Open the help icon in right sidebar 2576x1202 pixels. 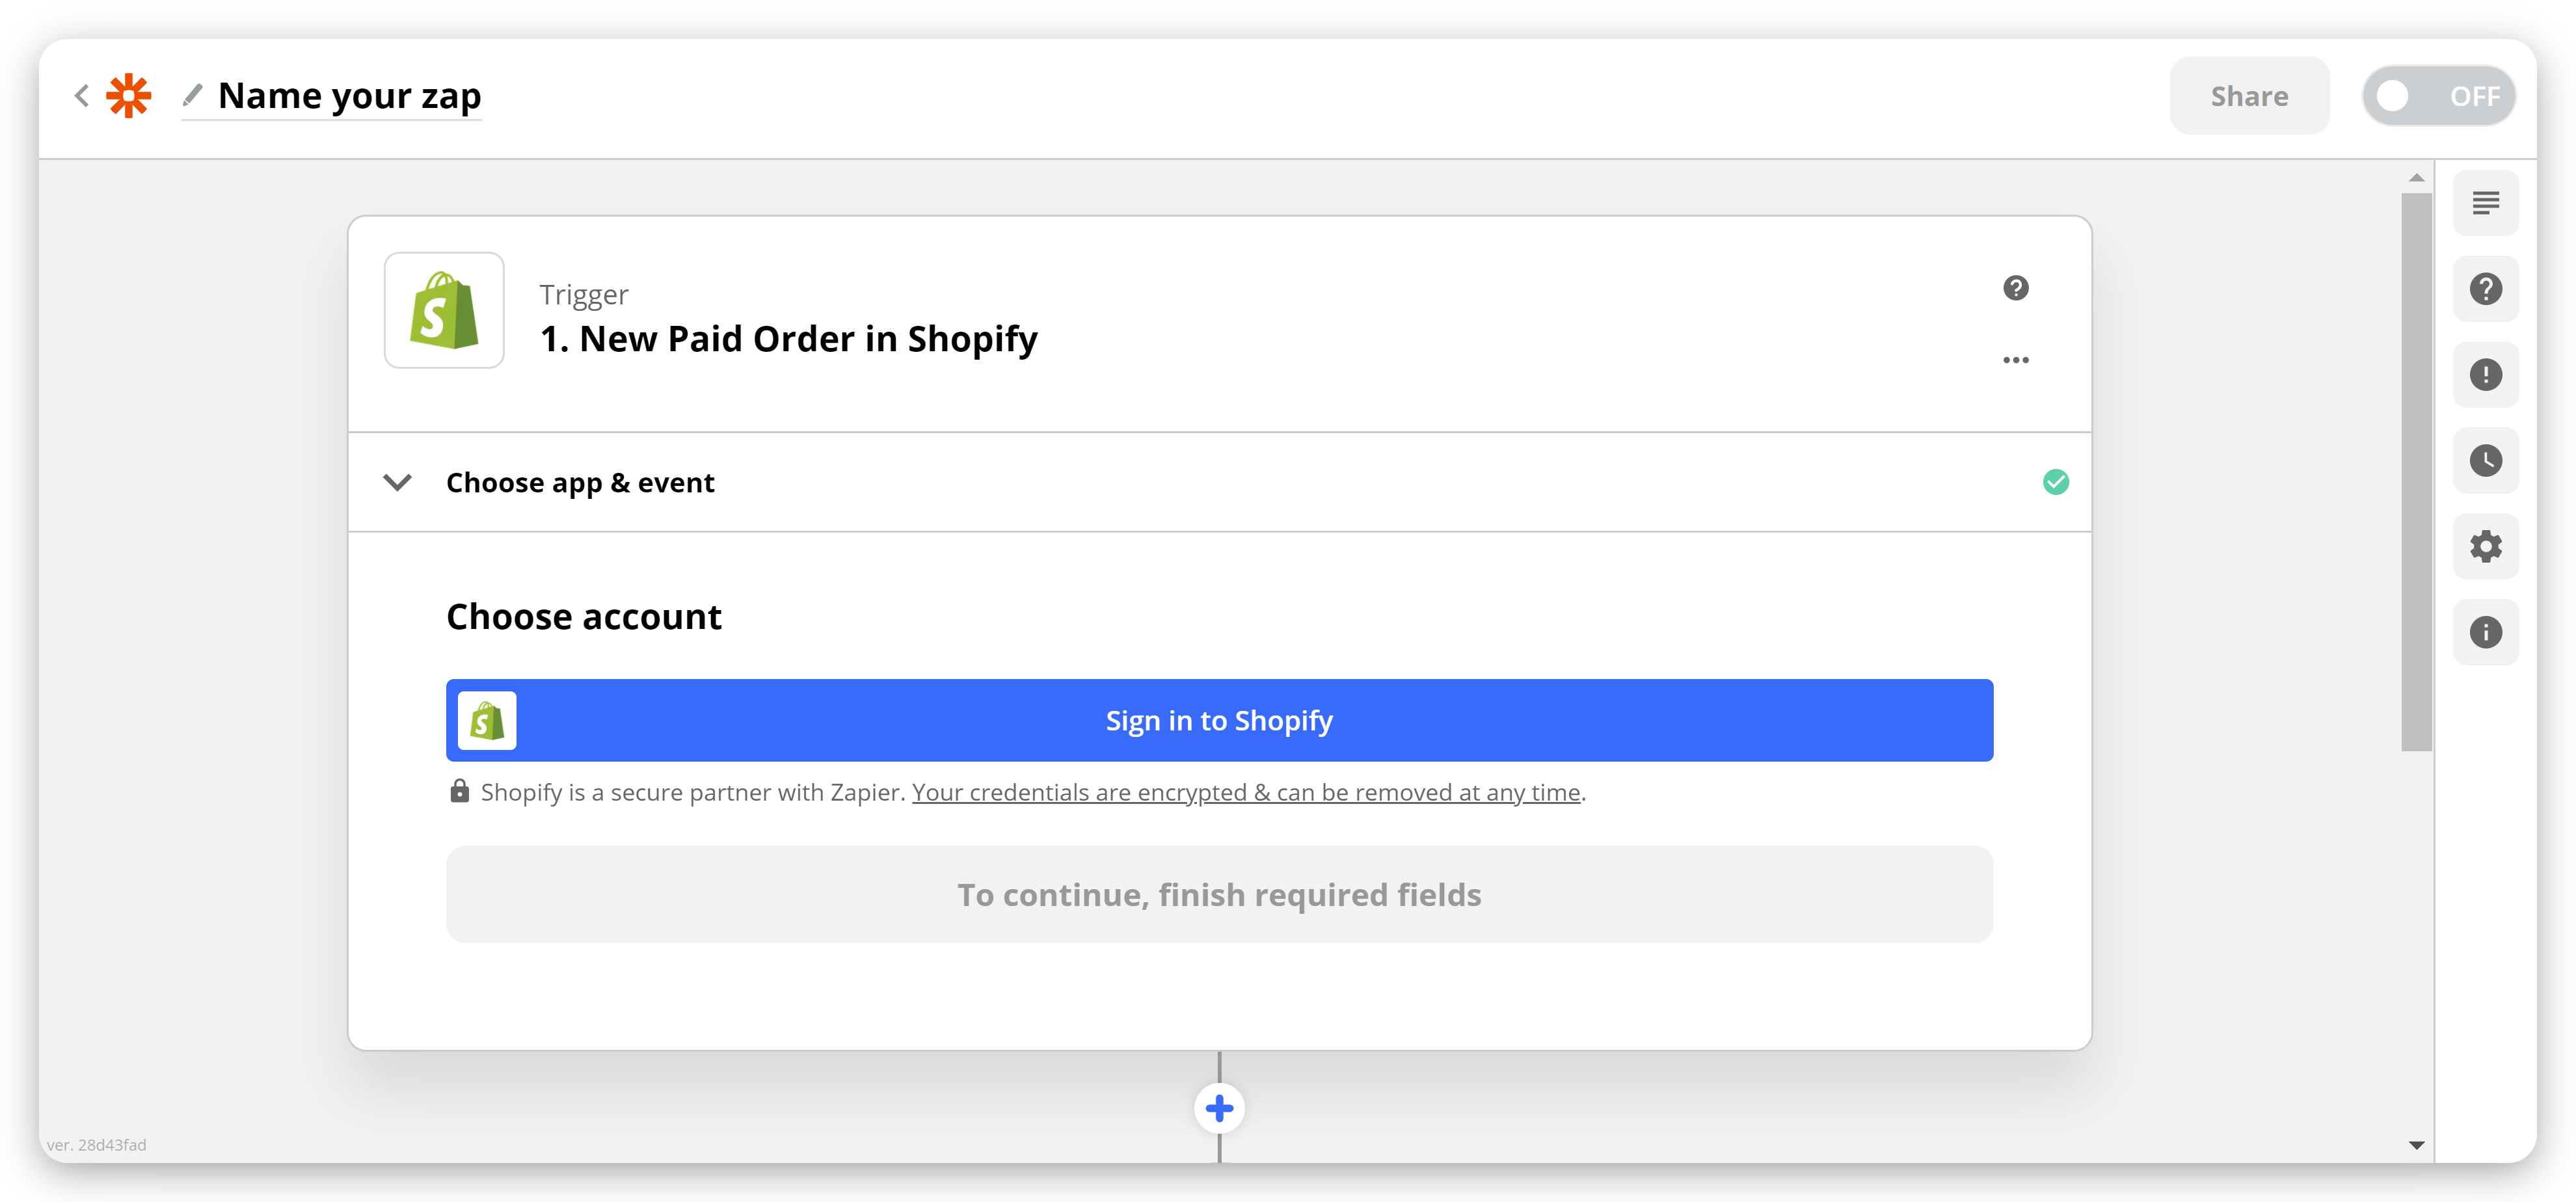coord(2485,289)
